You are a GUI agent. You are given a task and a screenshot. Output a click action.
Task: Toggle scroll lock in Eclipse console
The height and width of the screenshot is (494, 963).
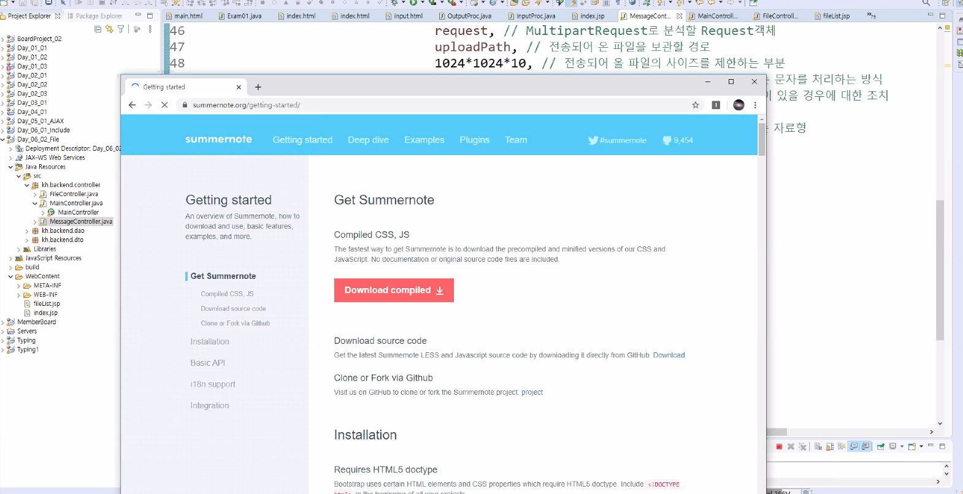pos(830,447)
